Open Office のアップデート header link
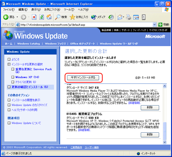 click(x=83, y=44)
